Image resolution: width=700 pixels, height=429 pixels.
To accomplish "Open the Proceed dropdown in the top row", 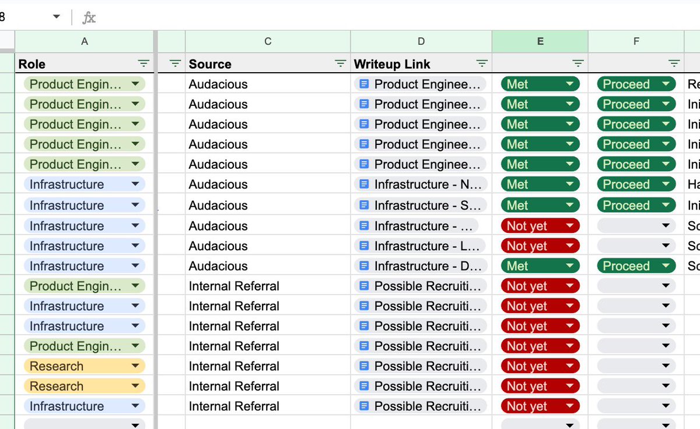I will pyautogui.click(x=665, y=84).
